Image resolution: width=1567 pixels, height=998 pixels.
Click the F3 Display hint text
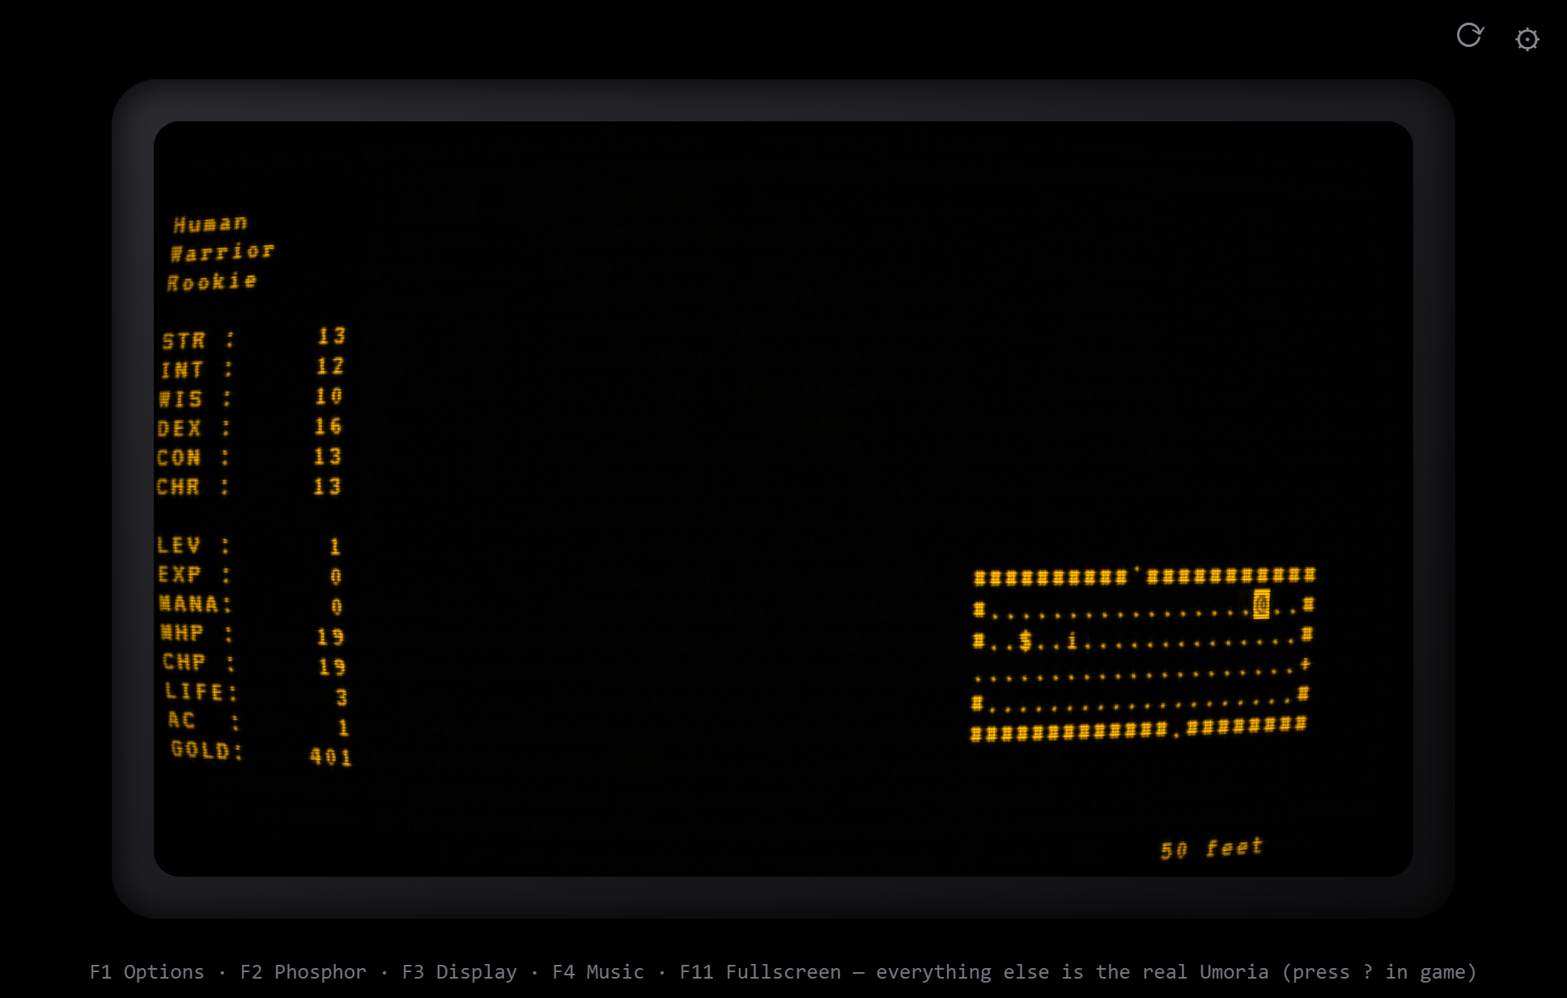pyautogui.click(x=459, y=971)
